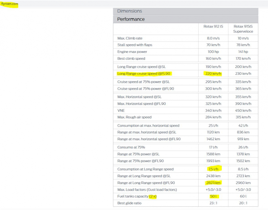Image resolution: width=268 pixels, height=210 pixels.
Task: Select the Rotax 915iS Superveloce column header
Action: click(x=243, y=29)
